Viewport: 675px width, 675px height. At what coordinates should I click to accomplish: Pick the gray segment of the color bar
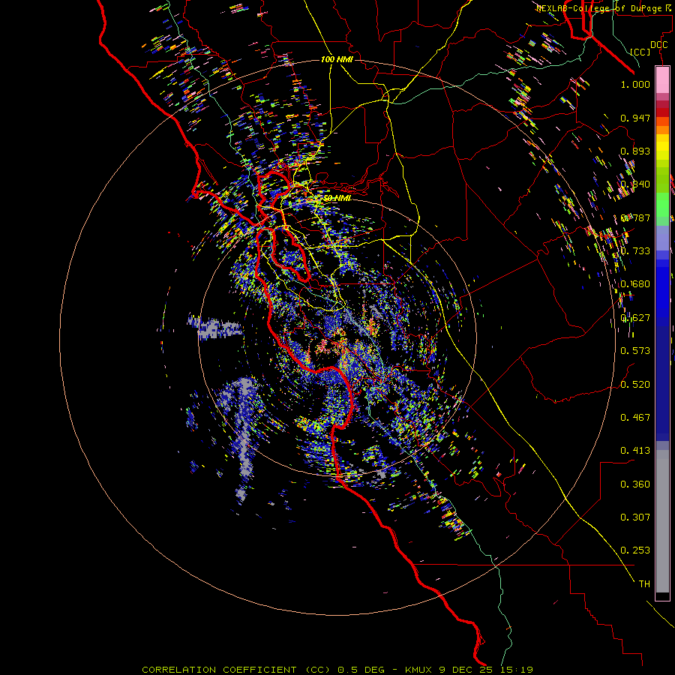662,521
